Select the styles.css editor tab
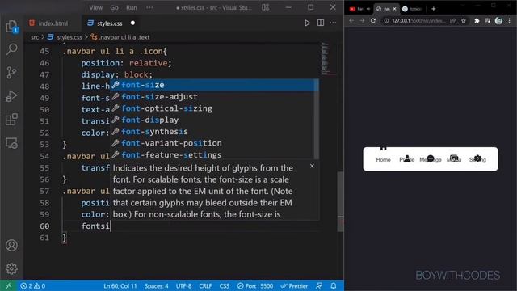 (111, 23)
